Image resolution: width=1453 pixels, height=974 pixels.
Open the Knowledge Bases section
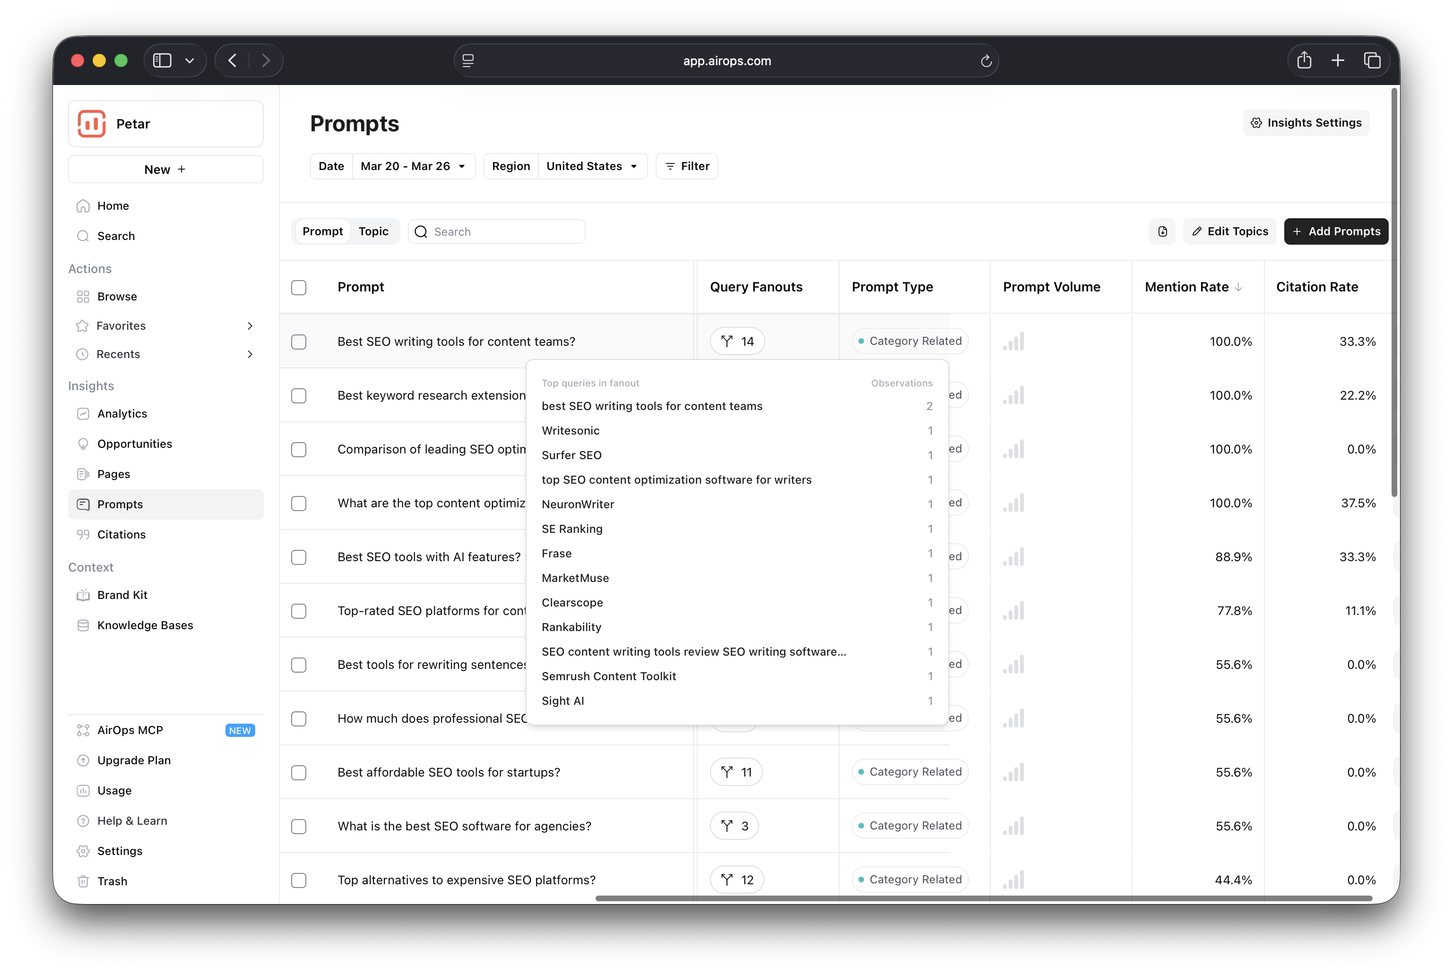(x=145, y=625)
